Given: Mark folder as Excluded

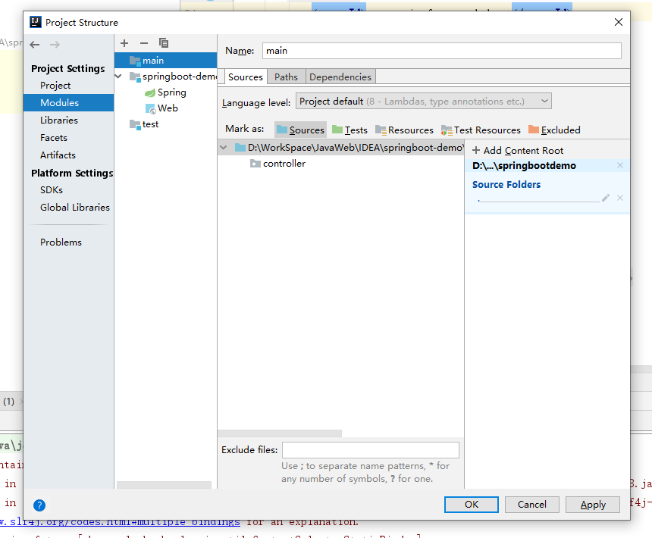Looking at the screenshot, I should coord(554,130).
